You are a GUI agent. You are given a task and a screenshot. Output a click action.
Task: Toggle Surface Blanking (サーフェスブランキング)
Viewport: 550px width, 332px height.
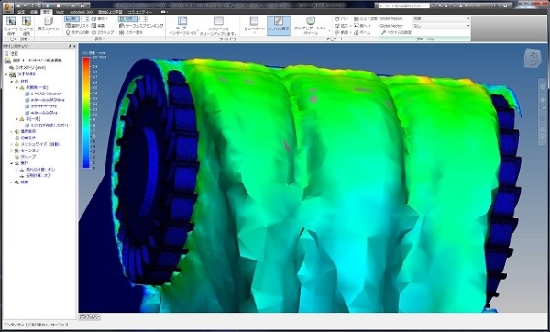pos(141,26)
